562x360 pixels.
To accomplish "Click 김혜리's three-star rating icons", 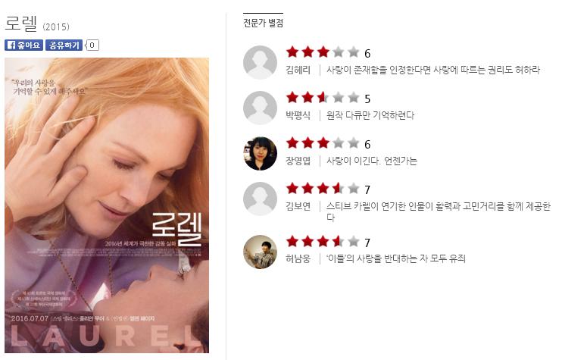I will click(323, 52).
